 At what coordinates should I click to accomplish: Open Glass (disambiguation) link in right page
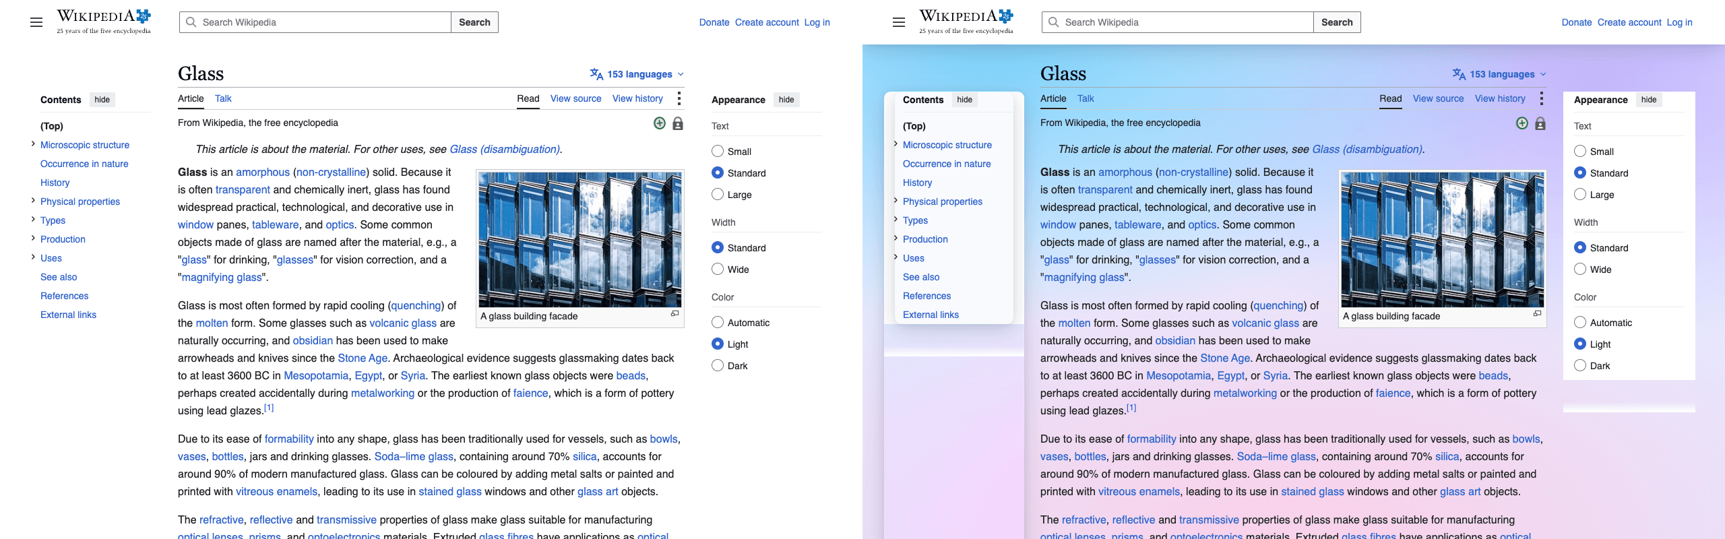coord(1367,150)
